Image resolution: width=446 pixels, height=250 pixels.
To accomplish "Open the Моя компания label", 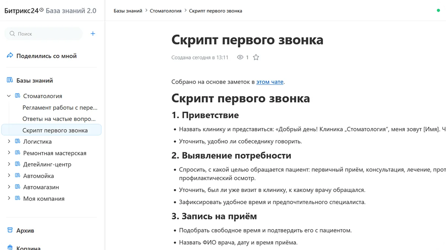I will tap(44, 198).
